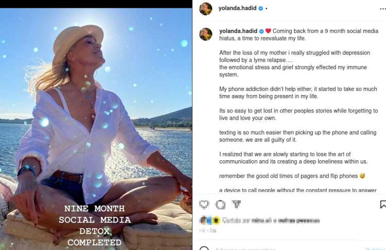386x250 pixels.
Task: Save the post with the bookmark icon
Action: coord(383,205)
